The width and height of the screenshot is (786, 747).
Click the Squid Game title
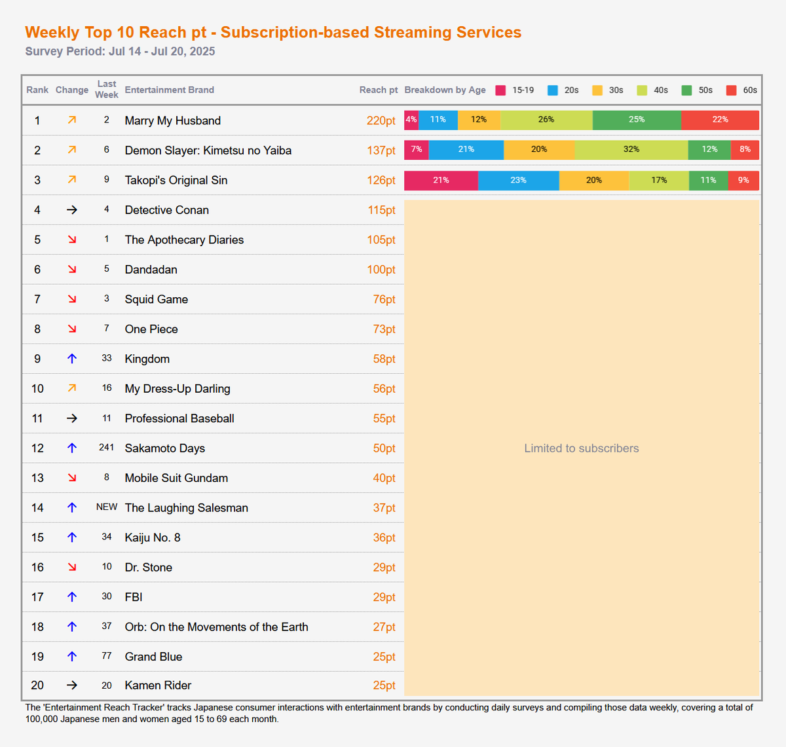click(157, 299)
